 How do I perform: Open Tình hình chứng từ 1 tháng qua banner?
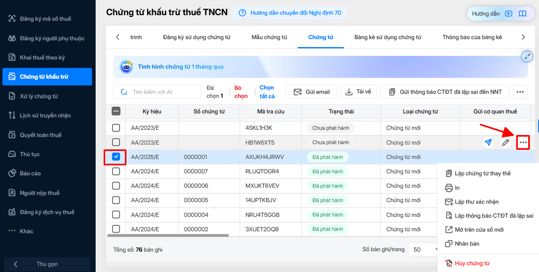coord(320,67)
